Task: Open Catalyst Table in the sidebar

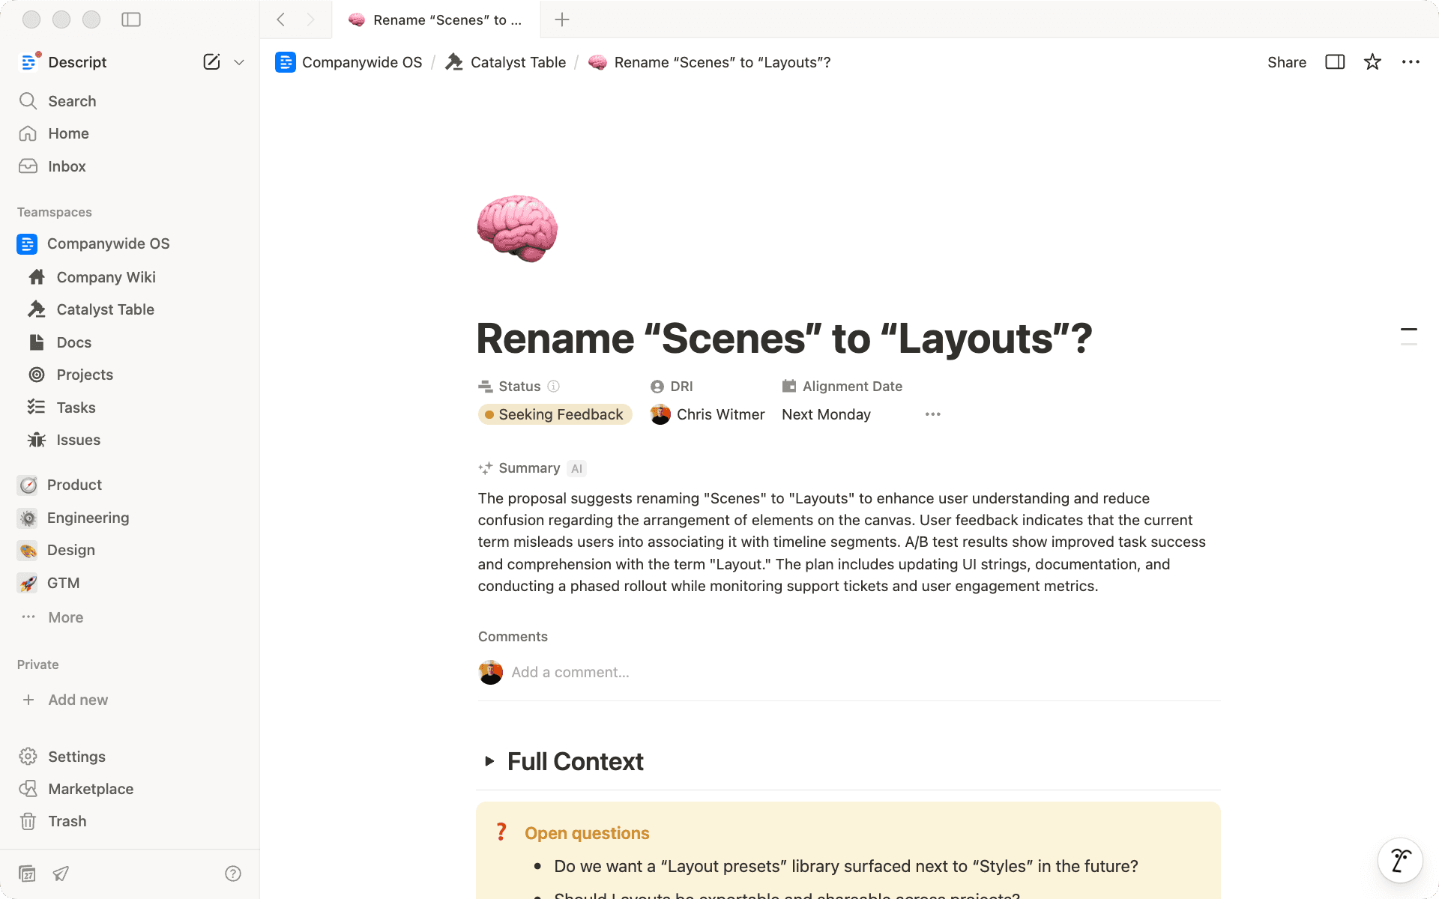Action: click(x=105, y=309)
